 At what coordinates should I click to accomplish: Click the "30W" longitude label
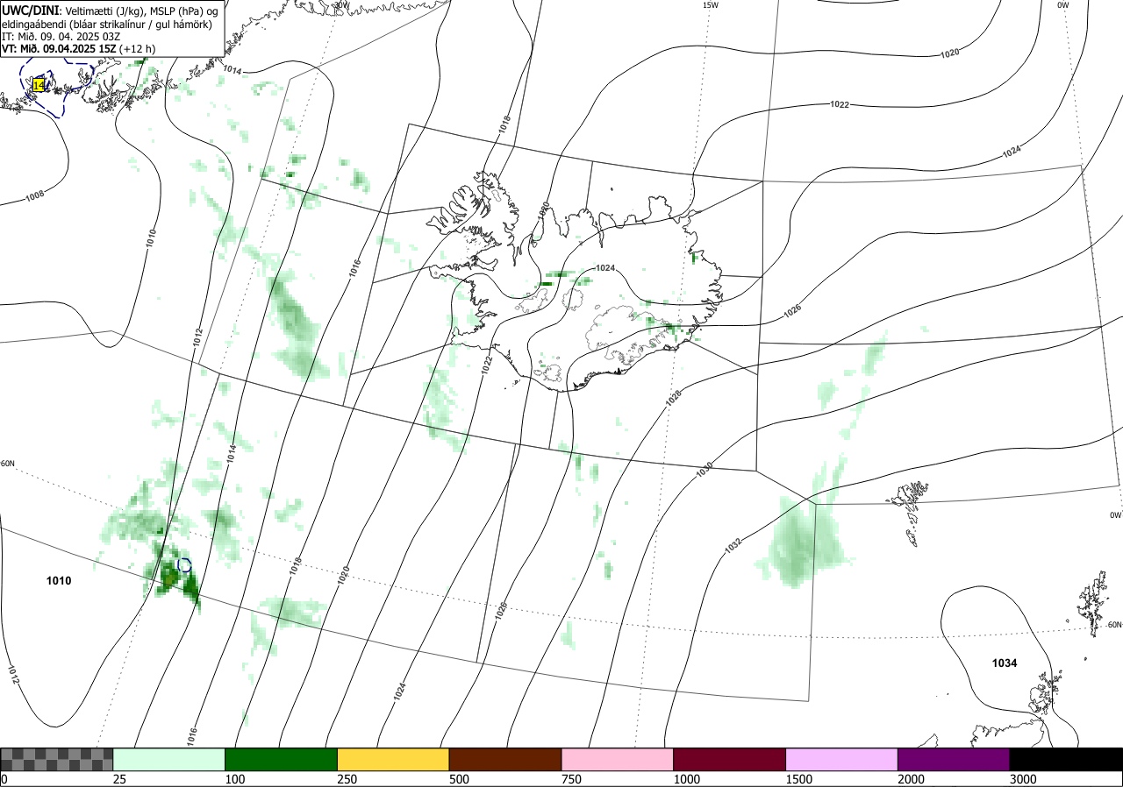click(341, 4)
